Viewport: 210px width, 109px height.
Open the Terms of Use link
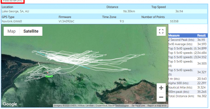point(138,105)
